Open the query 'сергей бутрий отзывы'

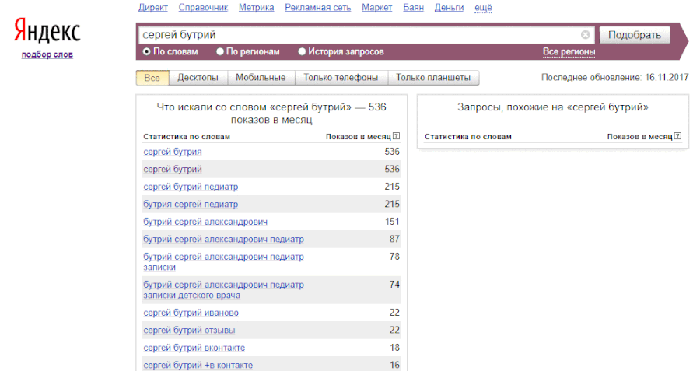pyautogui.click(x=189, y=330)
